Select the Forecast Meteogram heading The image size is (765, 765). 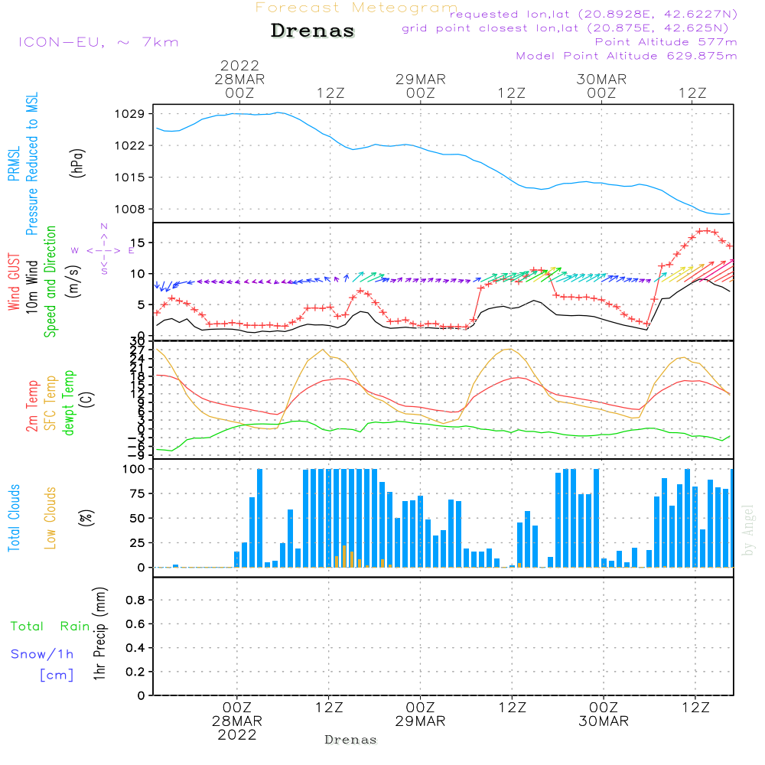coord(356,8)
